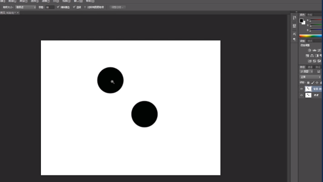The image size is (323, 182).
Task: Toggle the contiguous checkbox
Action: (x=74, y=7)
